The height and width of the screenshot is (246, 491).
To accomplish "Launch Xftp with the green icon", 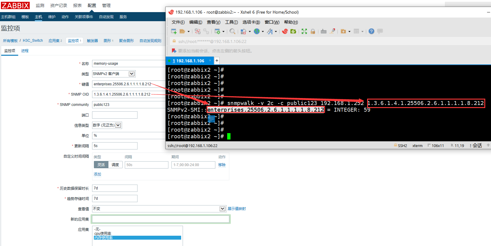I will coord(293,31).
